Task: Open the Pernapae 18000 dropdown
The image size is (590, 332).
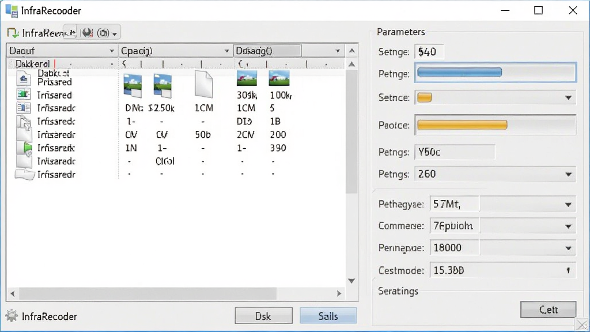Action: [568, 248]
